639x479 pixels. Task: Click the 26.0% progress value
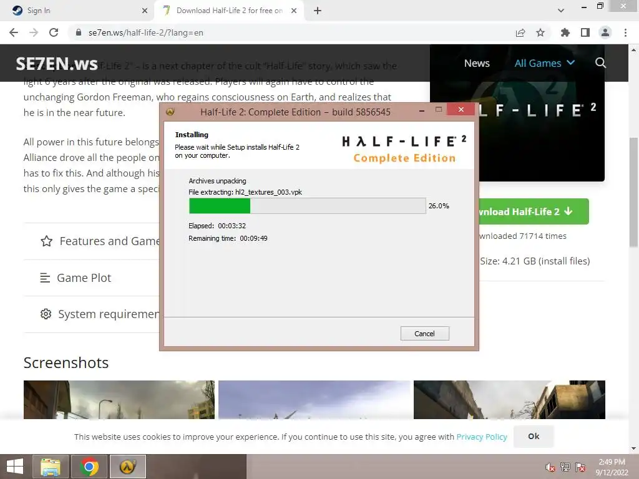[x=439, y=206]
